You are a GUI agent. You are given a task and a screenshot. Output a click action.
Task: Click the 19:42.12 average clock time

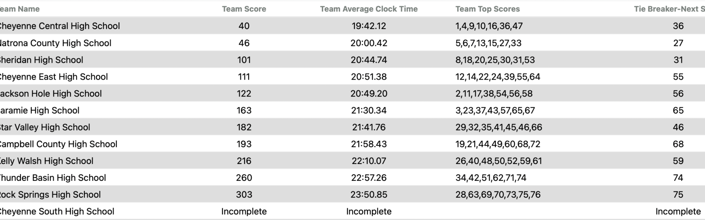tap(369, 26)
